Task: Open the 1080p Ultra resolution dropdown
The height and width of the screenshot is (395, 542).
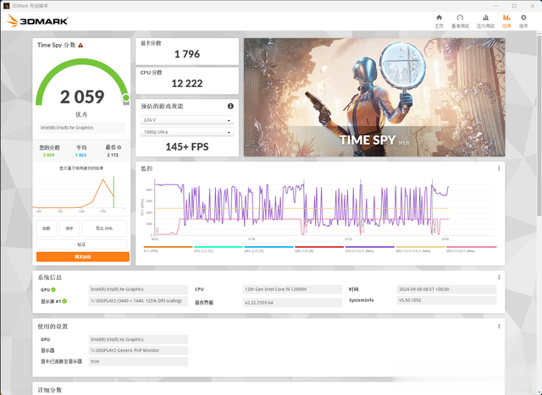Action: point(187,132)
